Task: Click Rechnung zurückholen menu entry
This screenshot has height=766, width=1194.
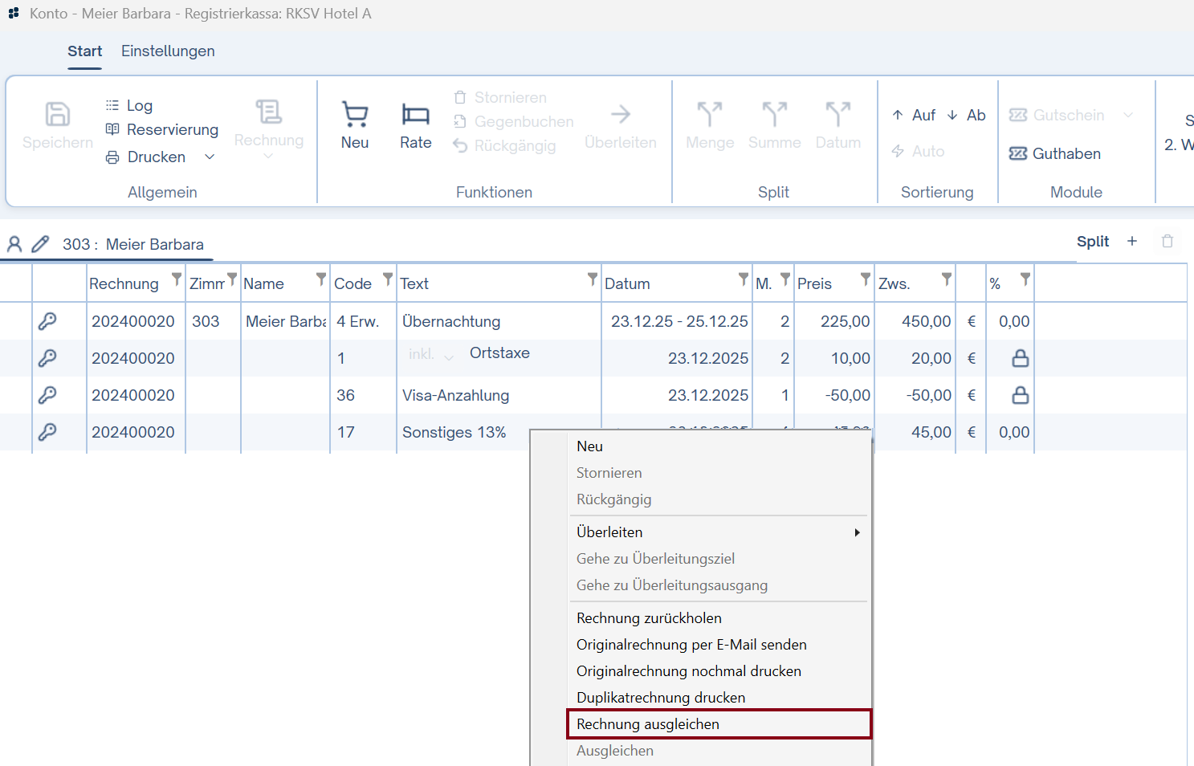Action: click(649, 618)
